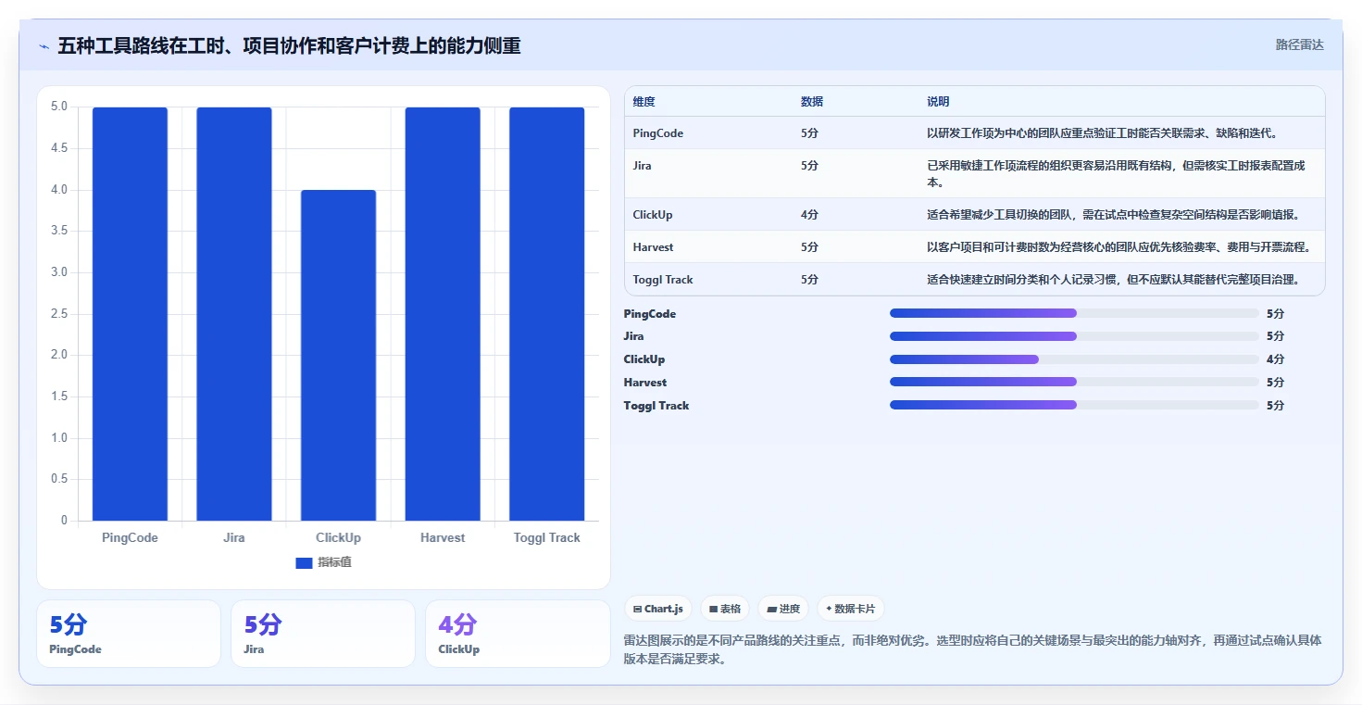Click the 4分 value beside ClickUp progress bar
The image size is (1362, 705).
(x=1275, y=359)
